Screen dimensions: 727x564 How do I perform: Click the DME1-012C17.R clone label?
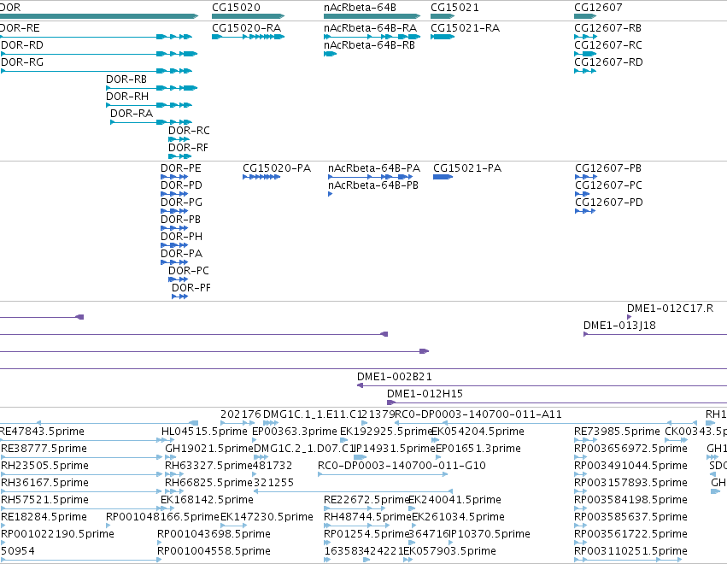670,308
